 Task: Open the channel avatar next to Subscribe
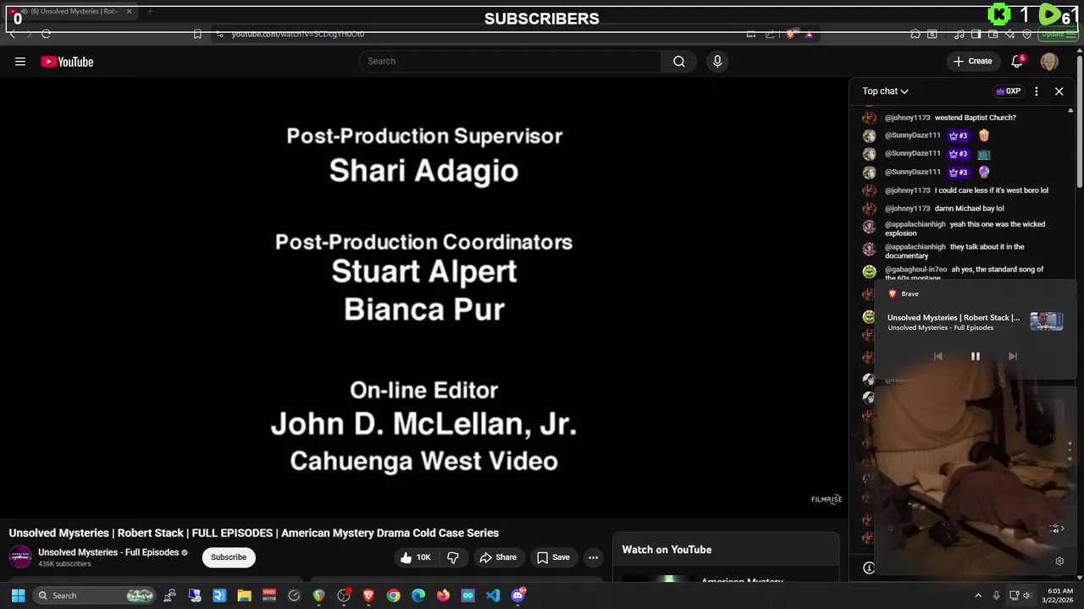(20, 557)
